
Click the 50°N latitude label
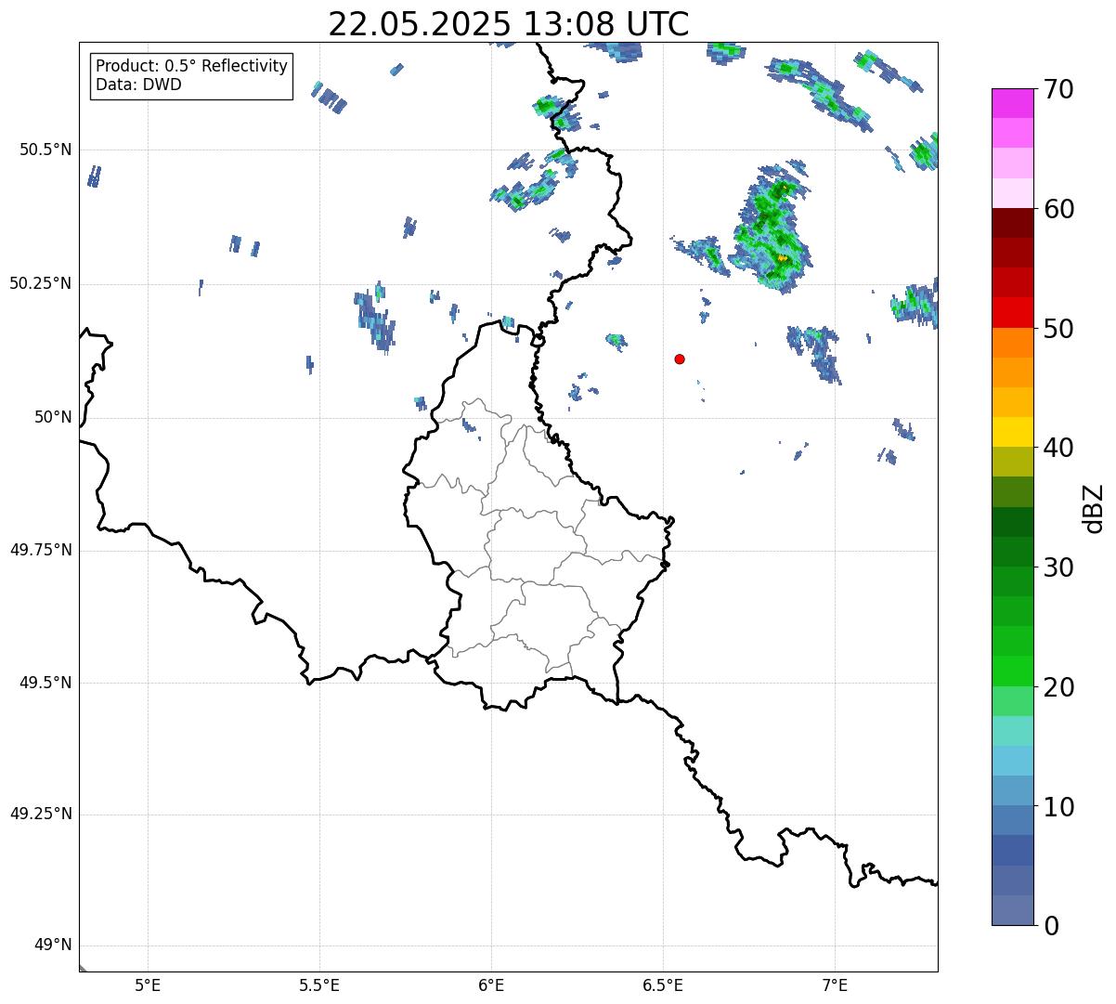click(x=53, y=417)
